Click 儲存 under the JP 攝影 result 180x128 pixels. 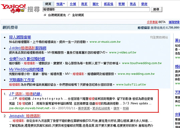(x=117, y=108)
